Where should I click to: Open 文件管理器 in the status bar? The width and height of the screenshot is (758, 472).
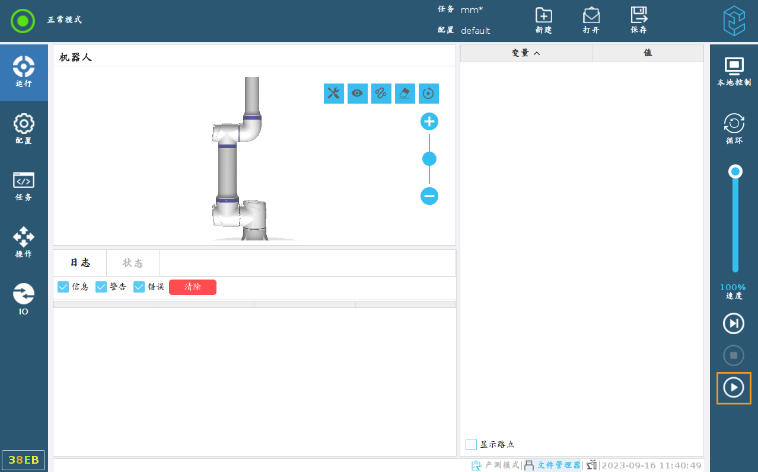(x=553, y=465)
